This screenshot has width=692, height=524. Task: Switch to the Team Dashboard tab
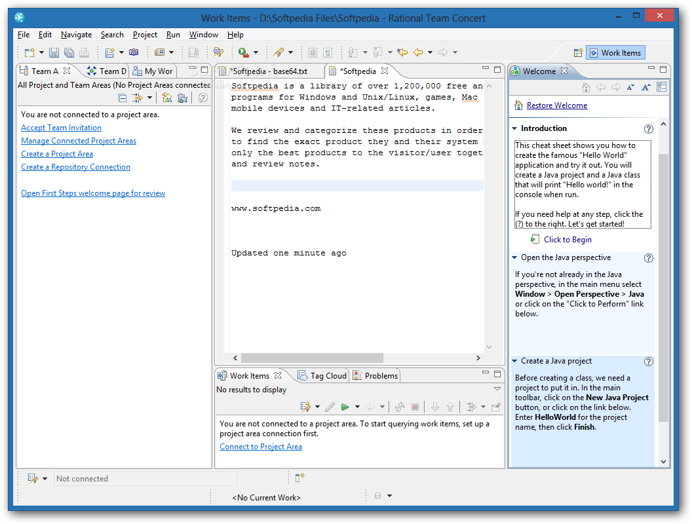click(x=107, y=71)
